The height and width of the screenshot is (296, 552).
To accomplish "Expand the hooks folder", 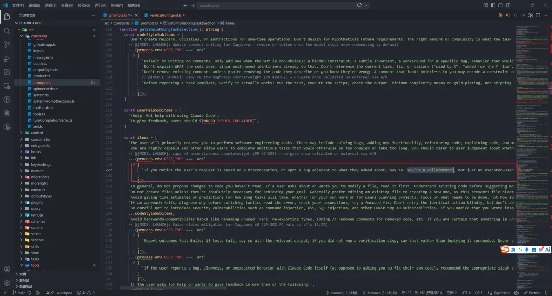I will (x=21, y=152).
